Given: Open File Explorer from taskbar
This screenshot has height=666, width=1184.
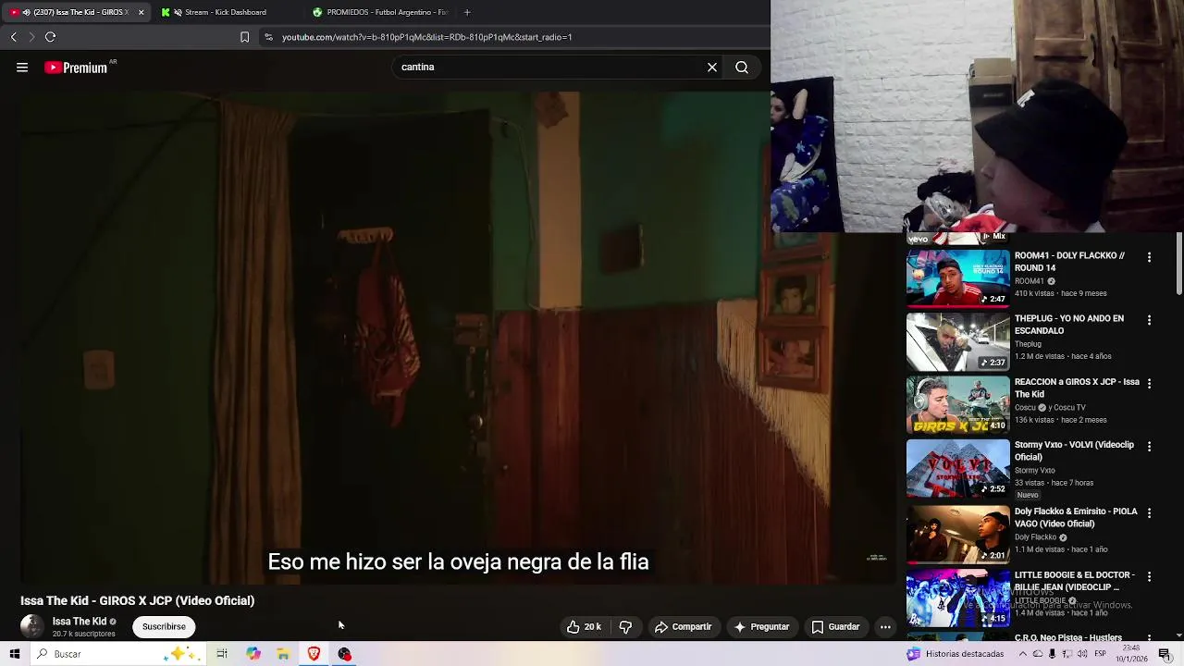Looking at the screenshot, I should click(x=283, y=654).
